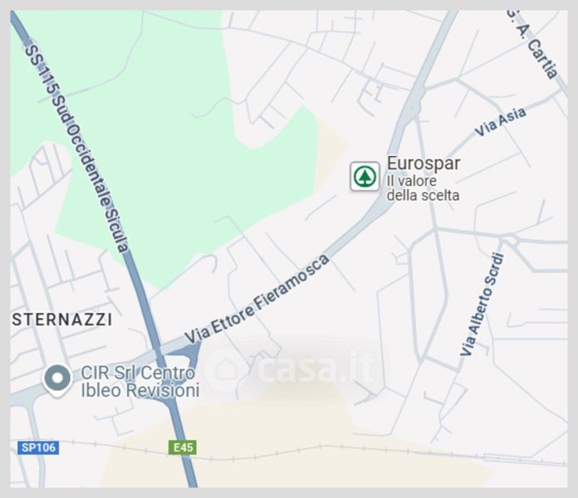Click the E45 highway badge
This screenshot has height=498, width=578.
183,447
